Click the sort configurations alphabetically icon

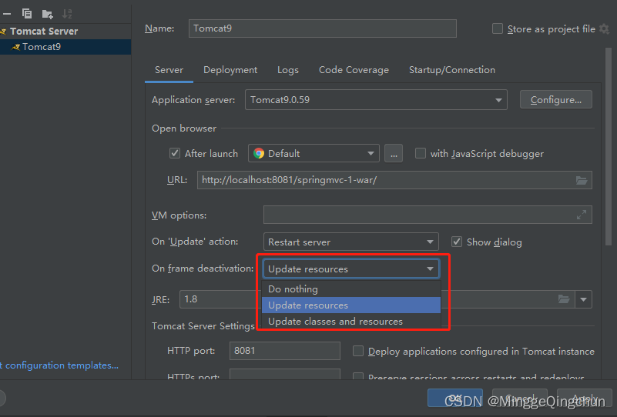tap(67, 14)
